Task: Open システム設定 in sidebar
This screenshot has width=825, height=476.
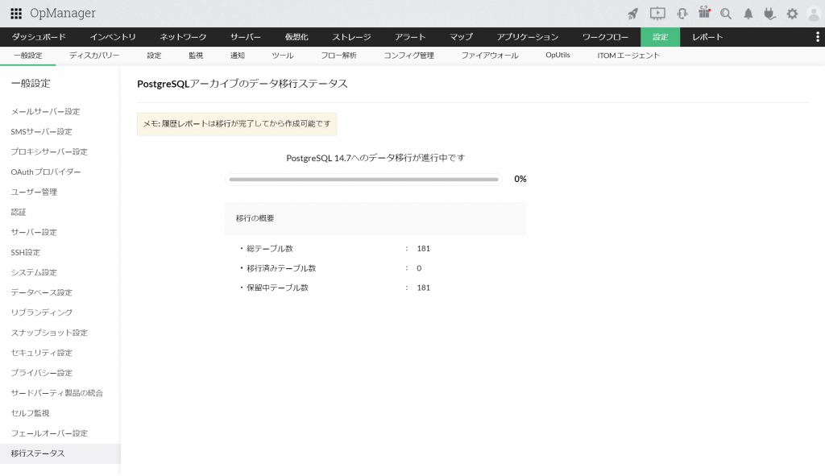Action: click(x=34, y=272)
